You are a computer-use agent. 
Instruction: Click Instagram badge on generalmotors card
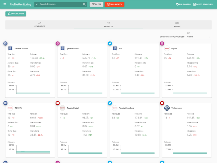coord(58,43)
